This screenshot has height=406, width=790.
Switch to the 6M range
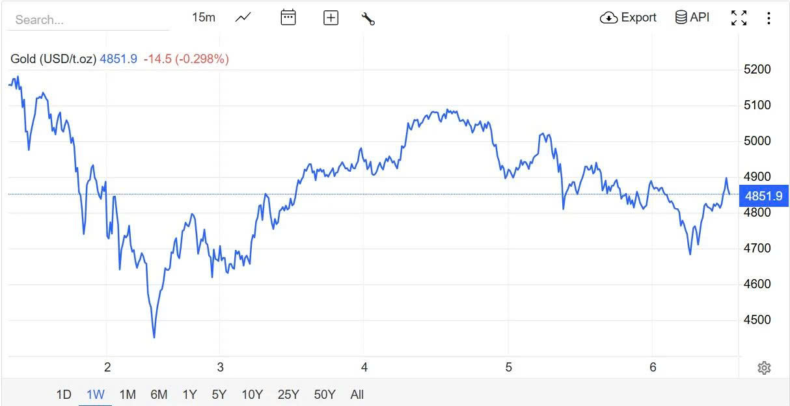(159, 394)
